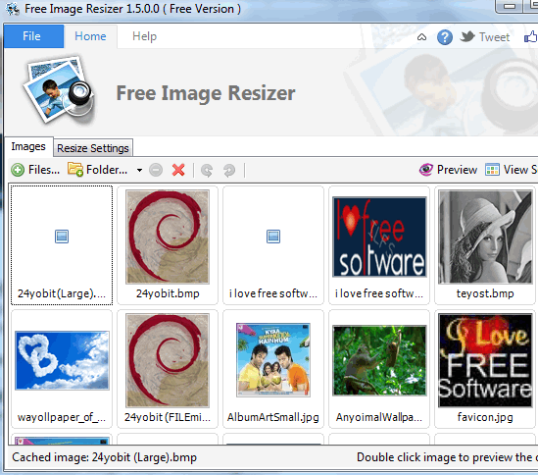Click the rotate counterclockwise icon
The height and width of the screenshot is (475, 538).
pyautogui.click(x=207, y=170)
